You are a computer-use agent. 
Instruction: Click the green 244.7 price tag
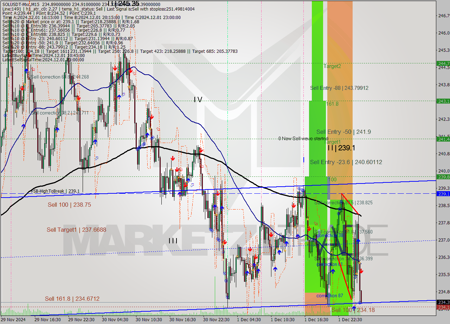pos(443,63)
